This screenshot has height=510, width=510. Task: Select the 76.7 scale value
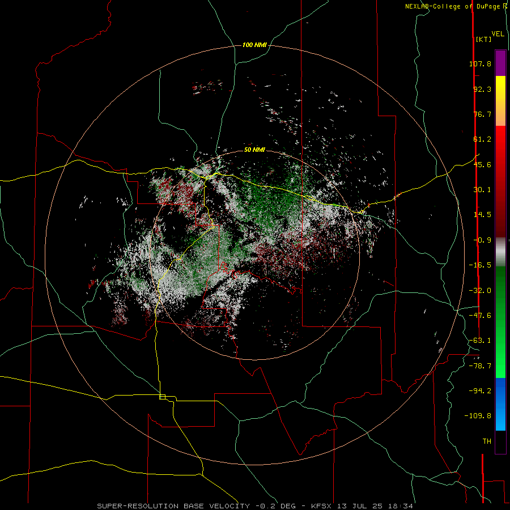(482, 114)
